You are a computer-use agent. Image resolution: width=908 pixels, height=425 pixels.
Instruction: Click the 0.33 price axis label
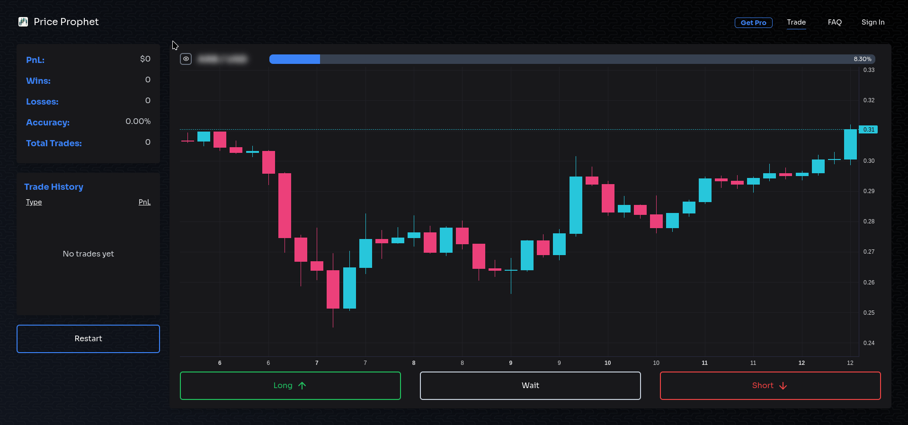click(869, 70)
